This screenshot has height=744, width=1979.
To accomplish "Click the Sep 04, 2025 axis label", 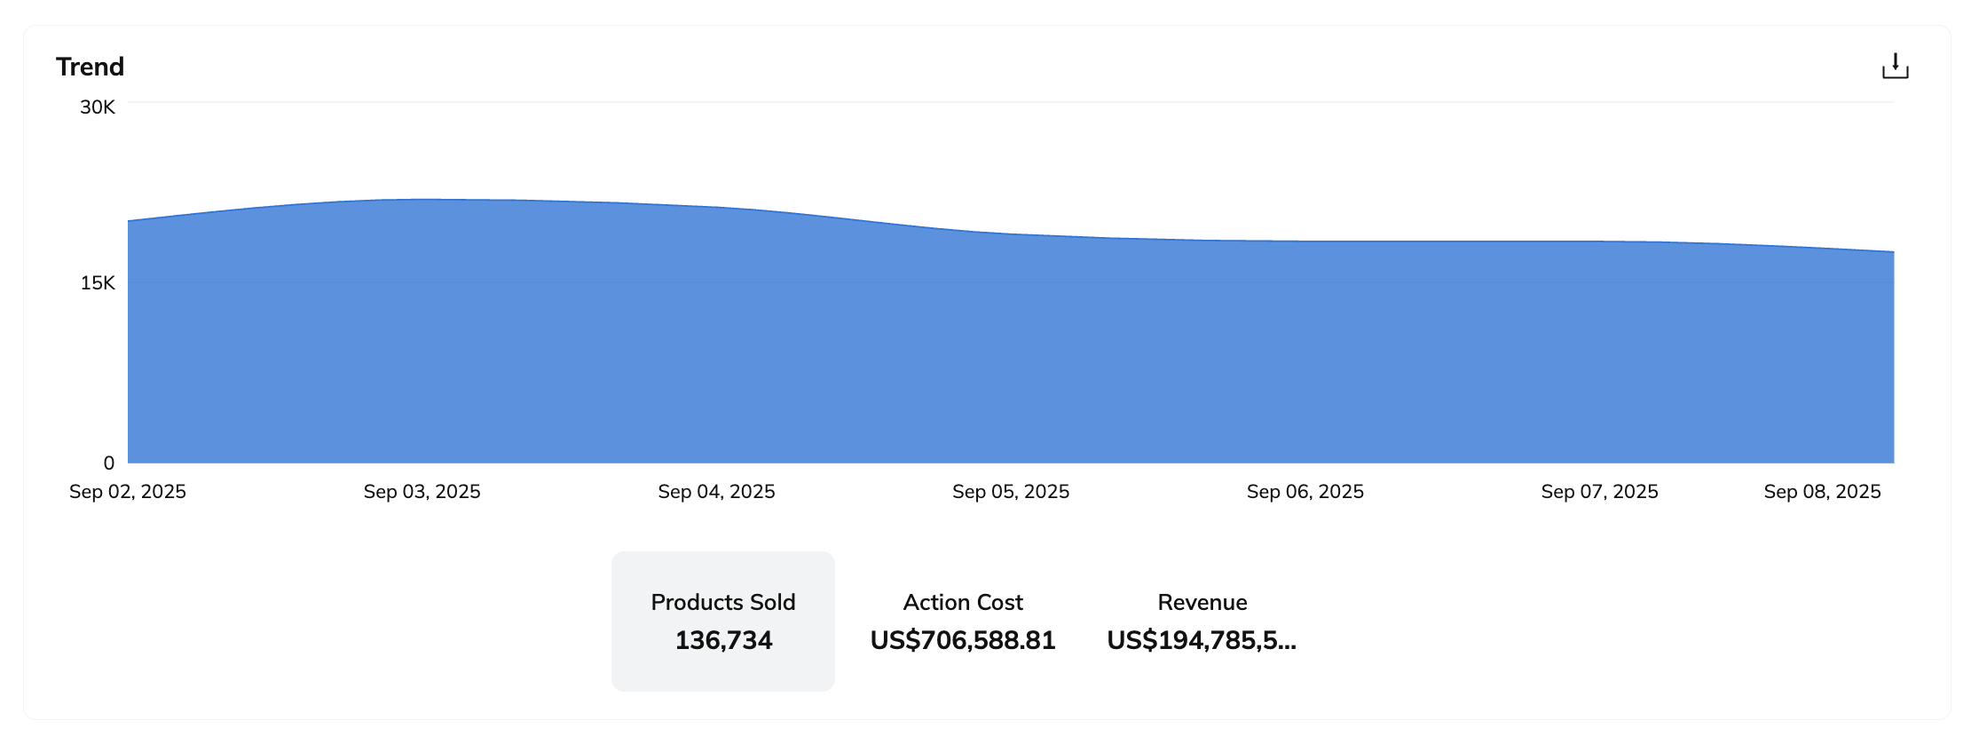I will click(x=716, y=492).
